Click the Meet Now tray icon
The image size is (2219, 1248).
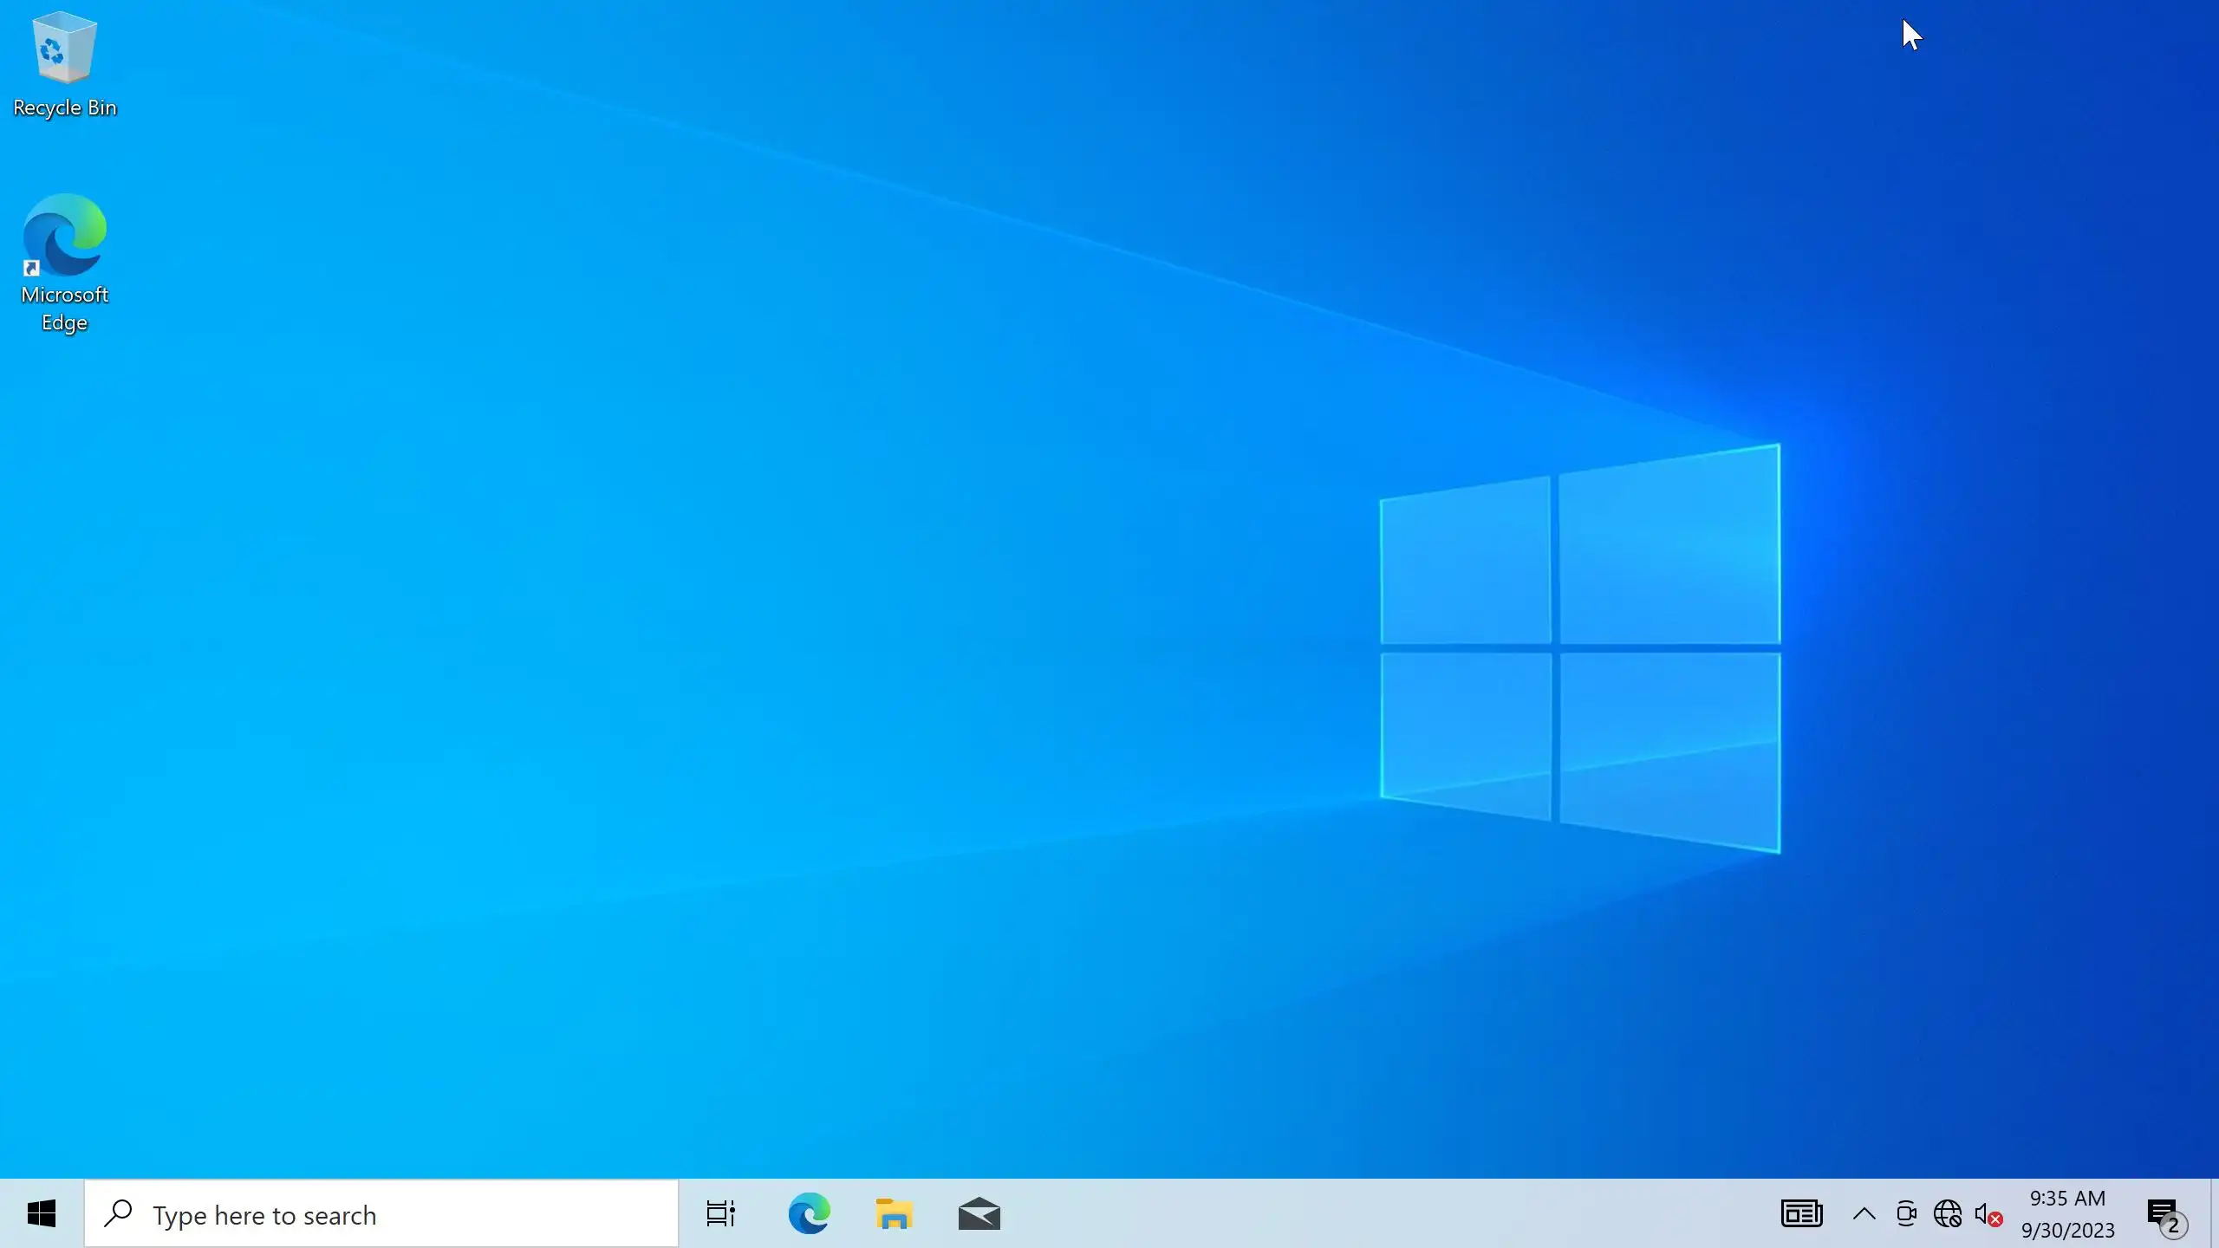coord(1905,1214)
